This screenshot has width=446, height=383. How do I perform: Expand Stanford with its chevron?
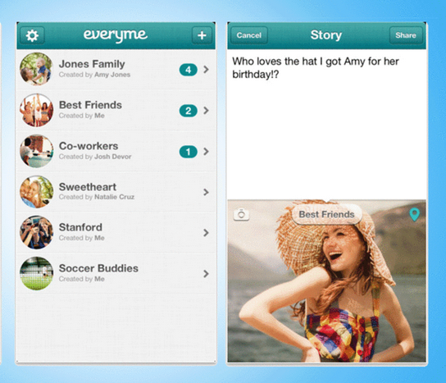coord(207,233)
